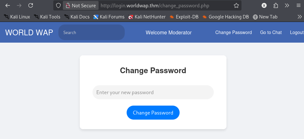This screenshot has height=139, width=304.
Task: Open the shield tracking protection icon
Action: click(x=58, y=6)
